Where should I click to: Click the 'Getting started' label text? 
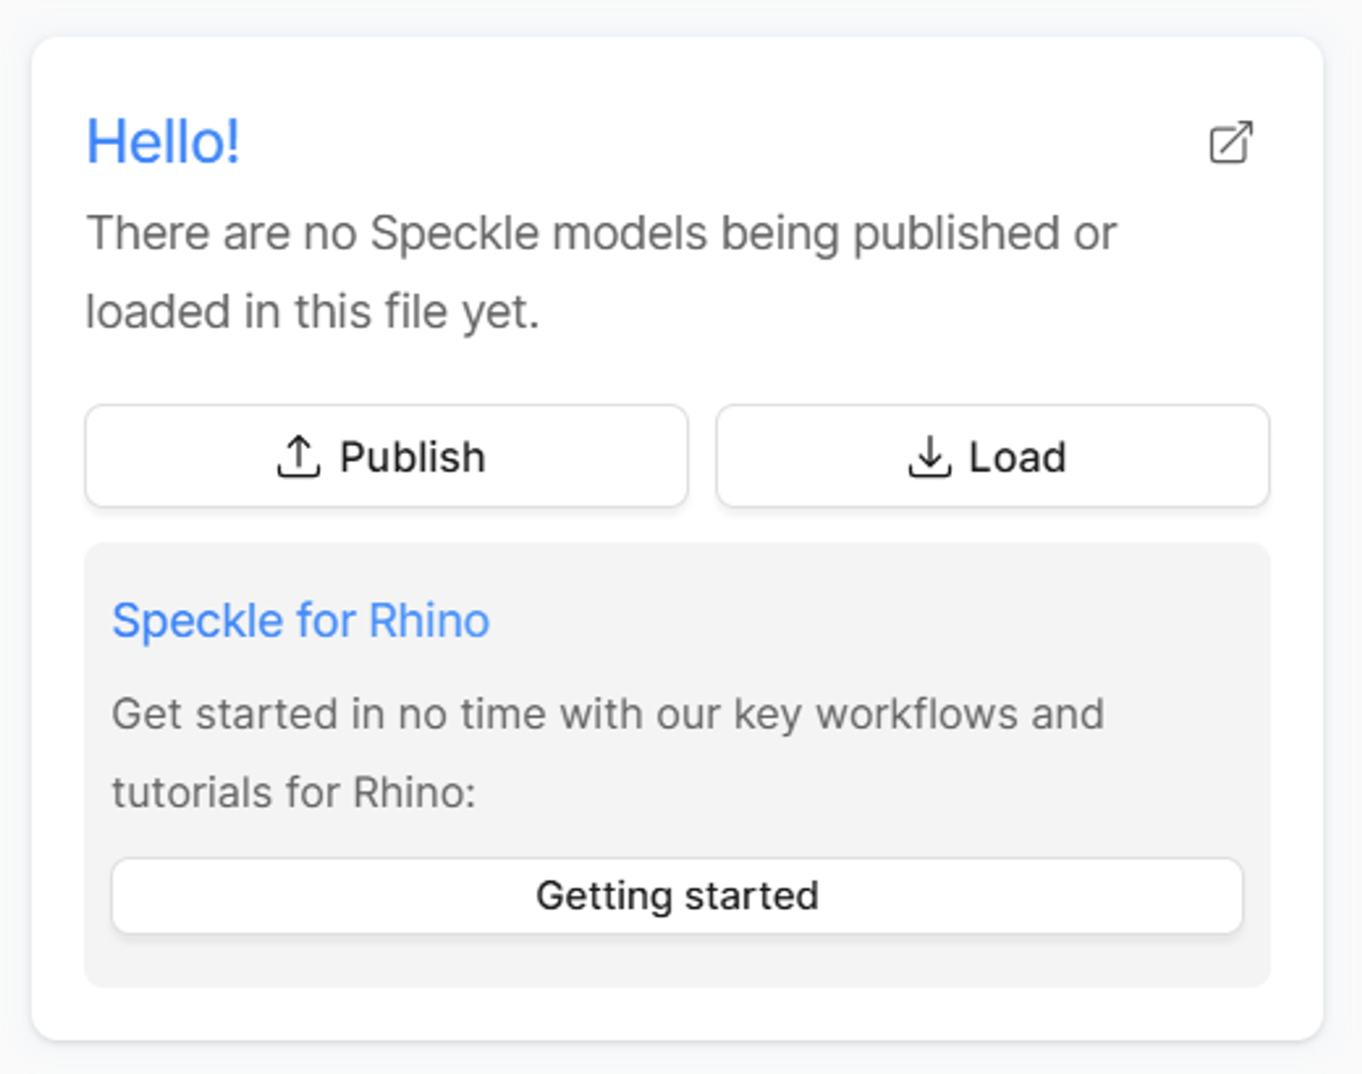pyautogui.click(x=677, y=895)
